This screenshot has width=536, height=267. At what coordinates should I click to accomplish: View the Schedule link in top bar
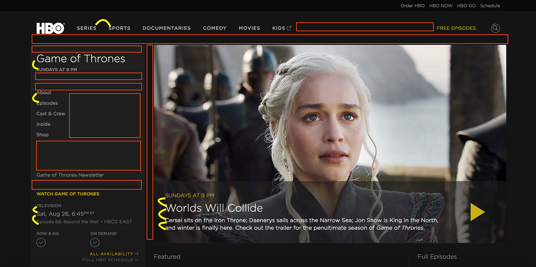tap(490, 6)
